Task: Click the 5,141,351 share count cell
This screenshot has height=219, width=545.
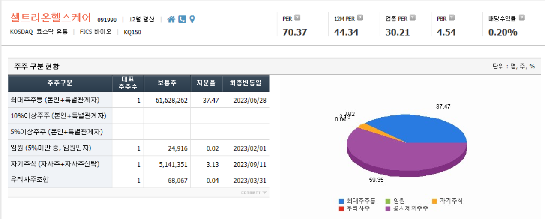Action: coord(167,164)
